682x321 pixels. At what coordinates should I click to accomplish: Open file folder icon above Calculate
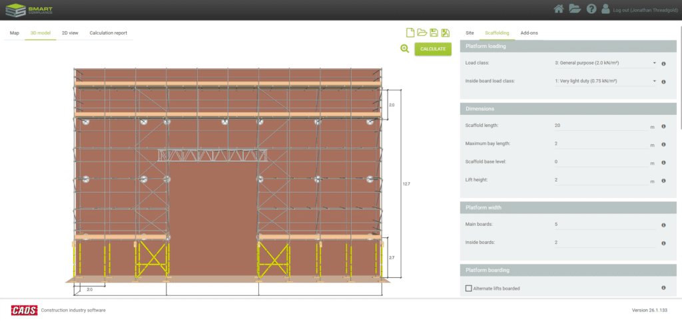tap(422, 33)
